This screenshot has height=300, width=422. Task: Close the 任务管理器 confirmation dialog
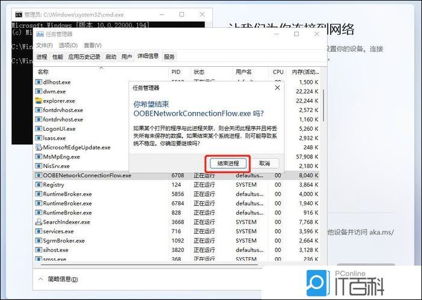coord(277,88)
